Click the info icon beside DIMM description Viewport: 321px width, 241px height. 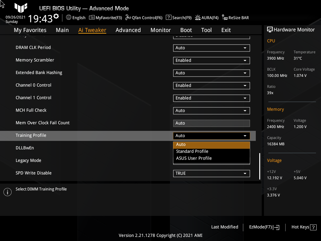(7, 192)
